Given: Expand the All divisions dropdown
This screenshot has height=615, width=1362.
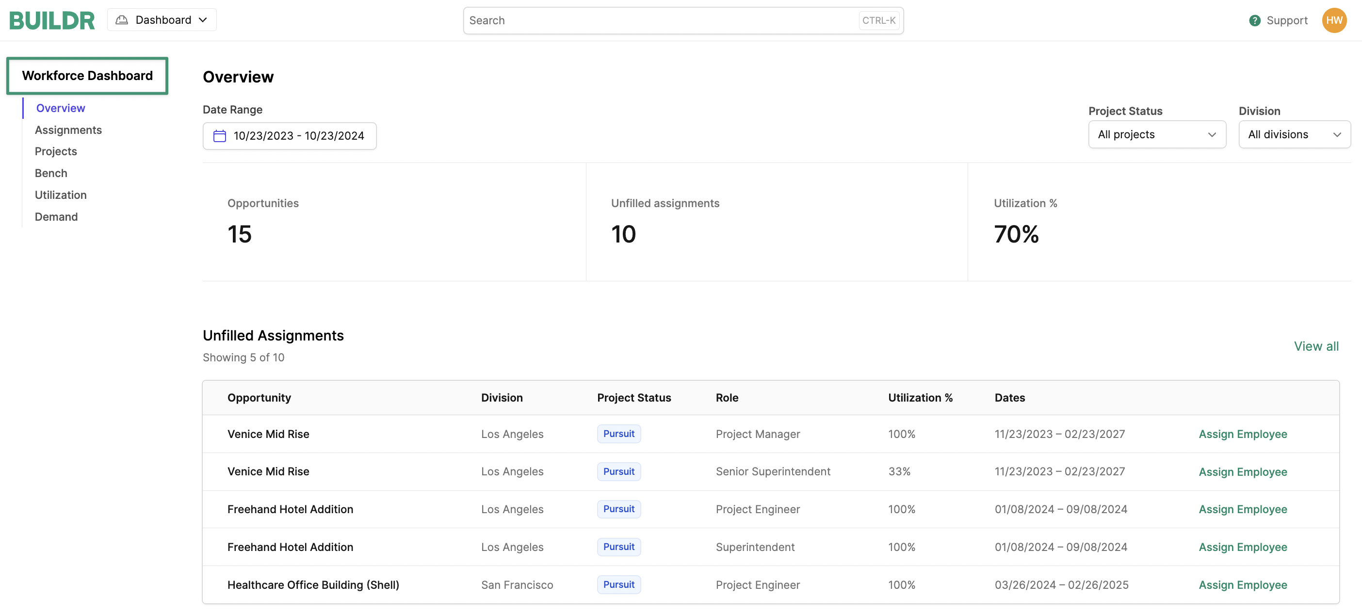Looking at the screenshot, I should click(1294, 134).
